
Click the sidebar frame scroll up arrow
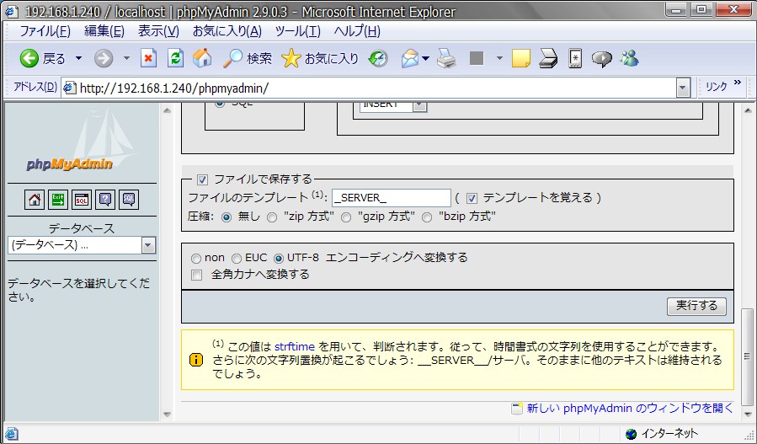tap(167, 110)
